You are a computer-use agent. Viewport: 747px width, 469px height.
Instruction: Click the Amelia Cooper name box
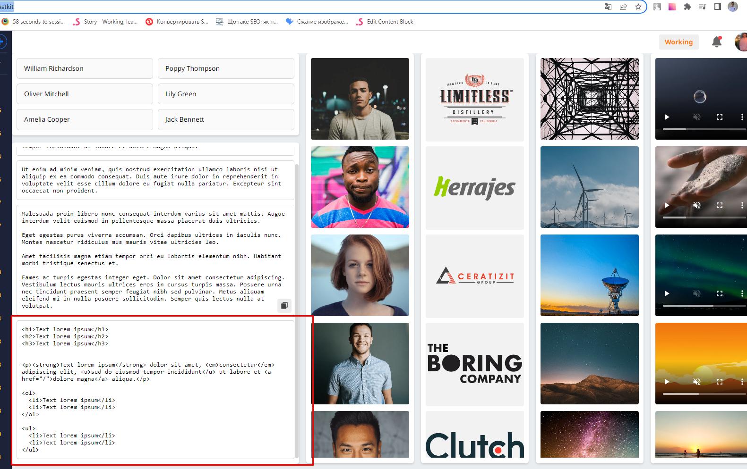(85, 119)
